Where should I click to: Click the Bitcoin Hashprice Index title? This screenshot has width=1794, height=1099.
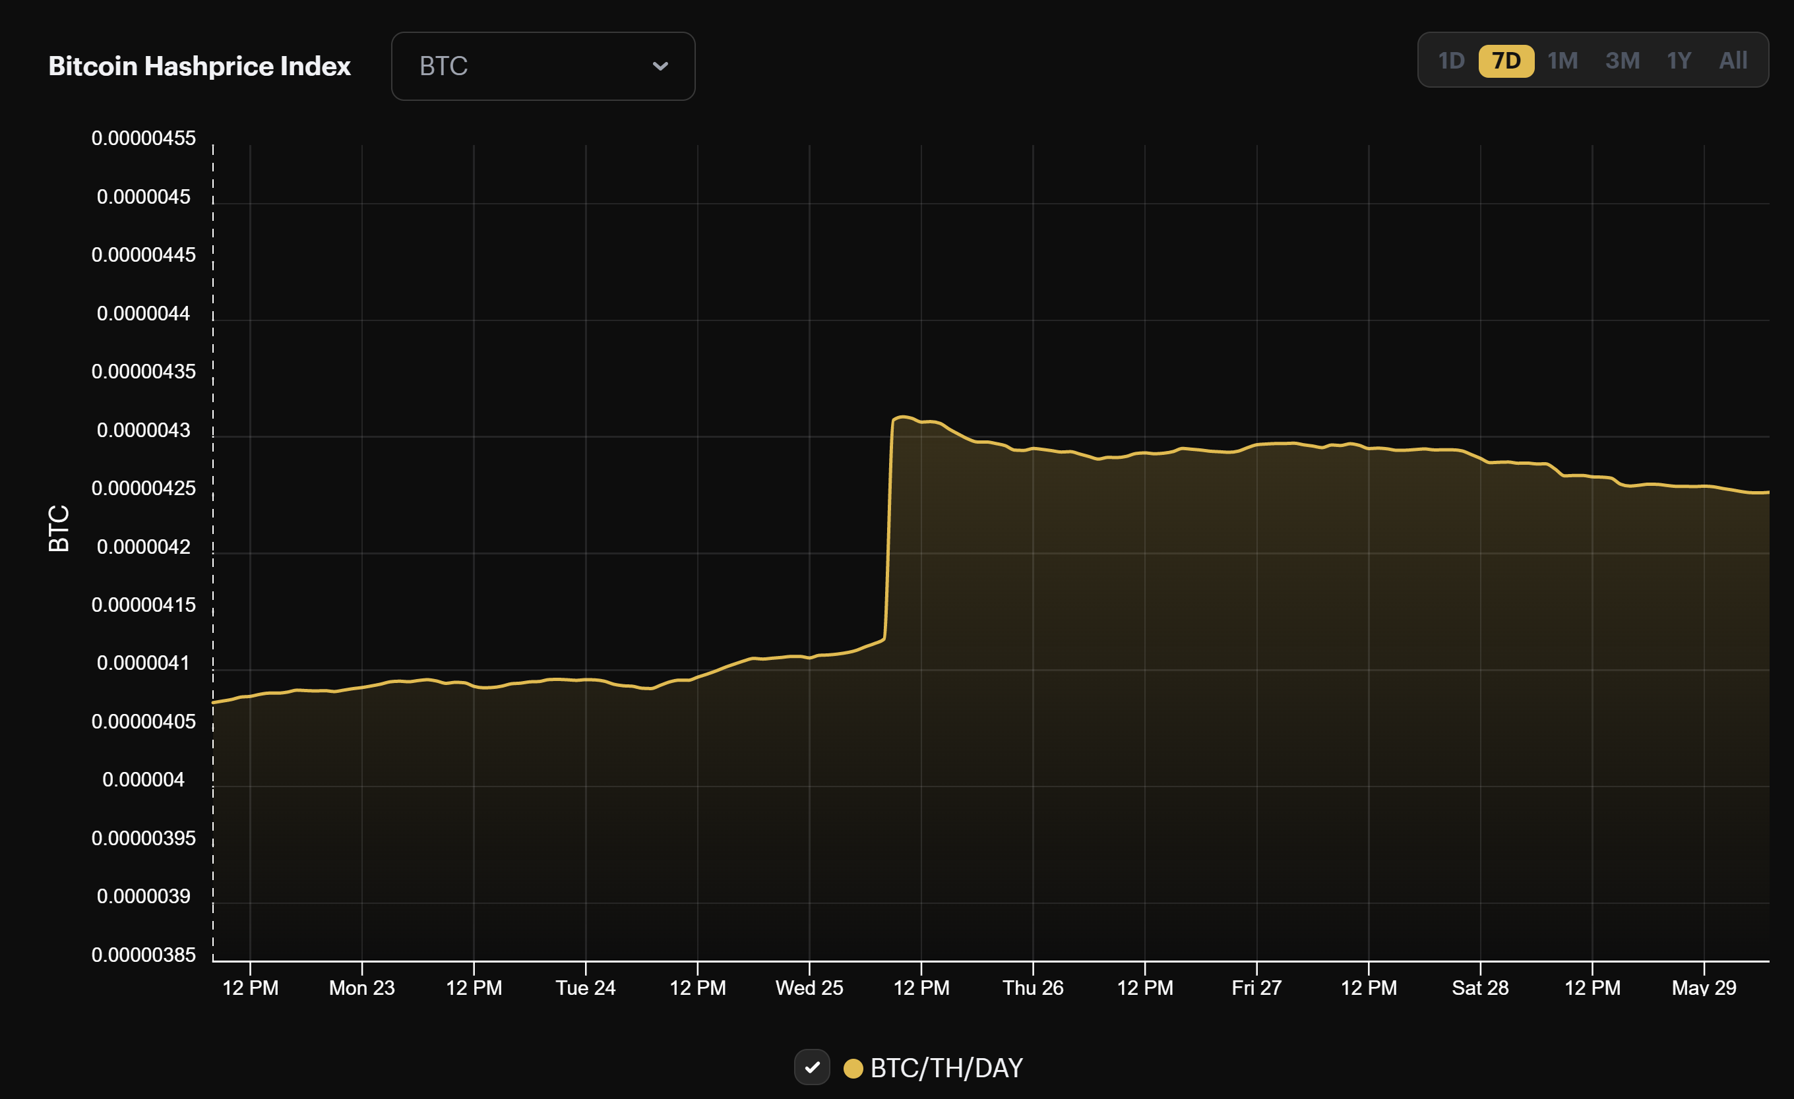pyautogui.click(x=199, y=66)
